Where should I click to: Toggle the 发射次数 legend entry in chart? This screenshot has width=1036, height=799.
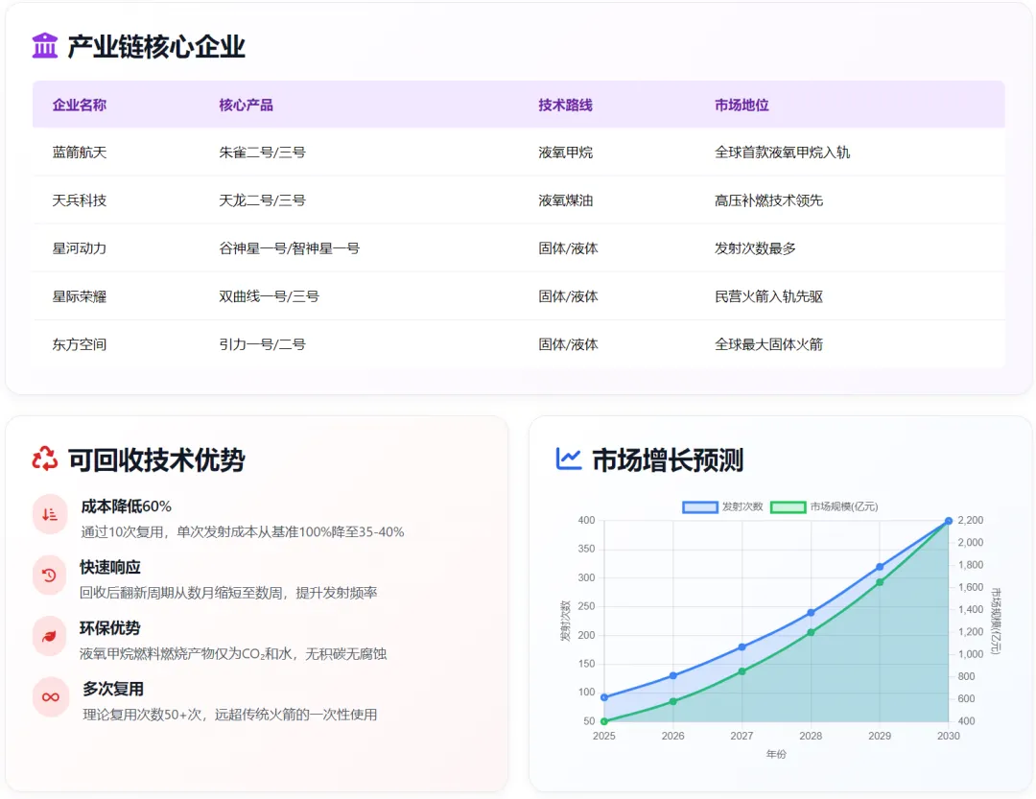(x=723, y=506)
